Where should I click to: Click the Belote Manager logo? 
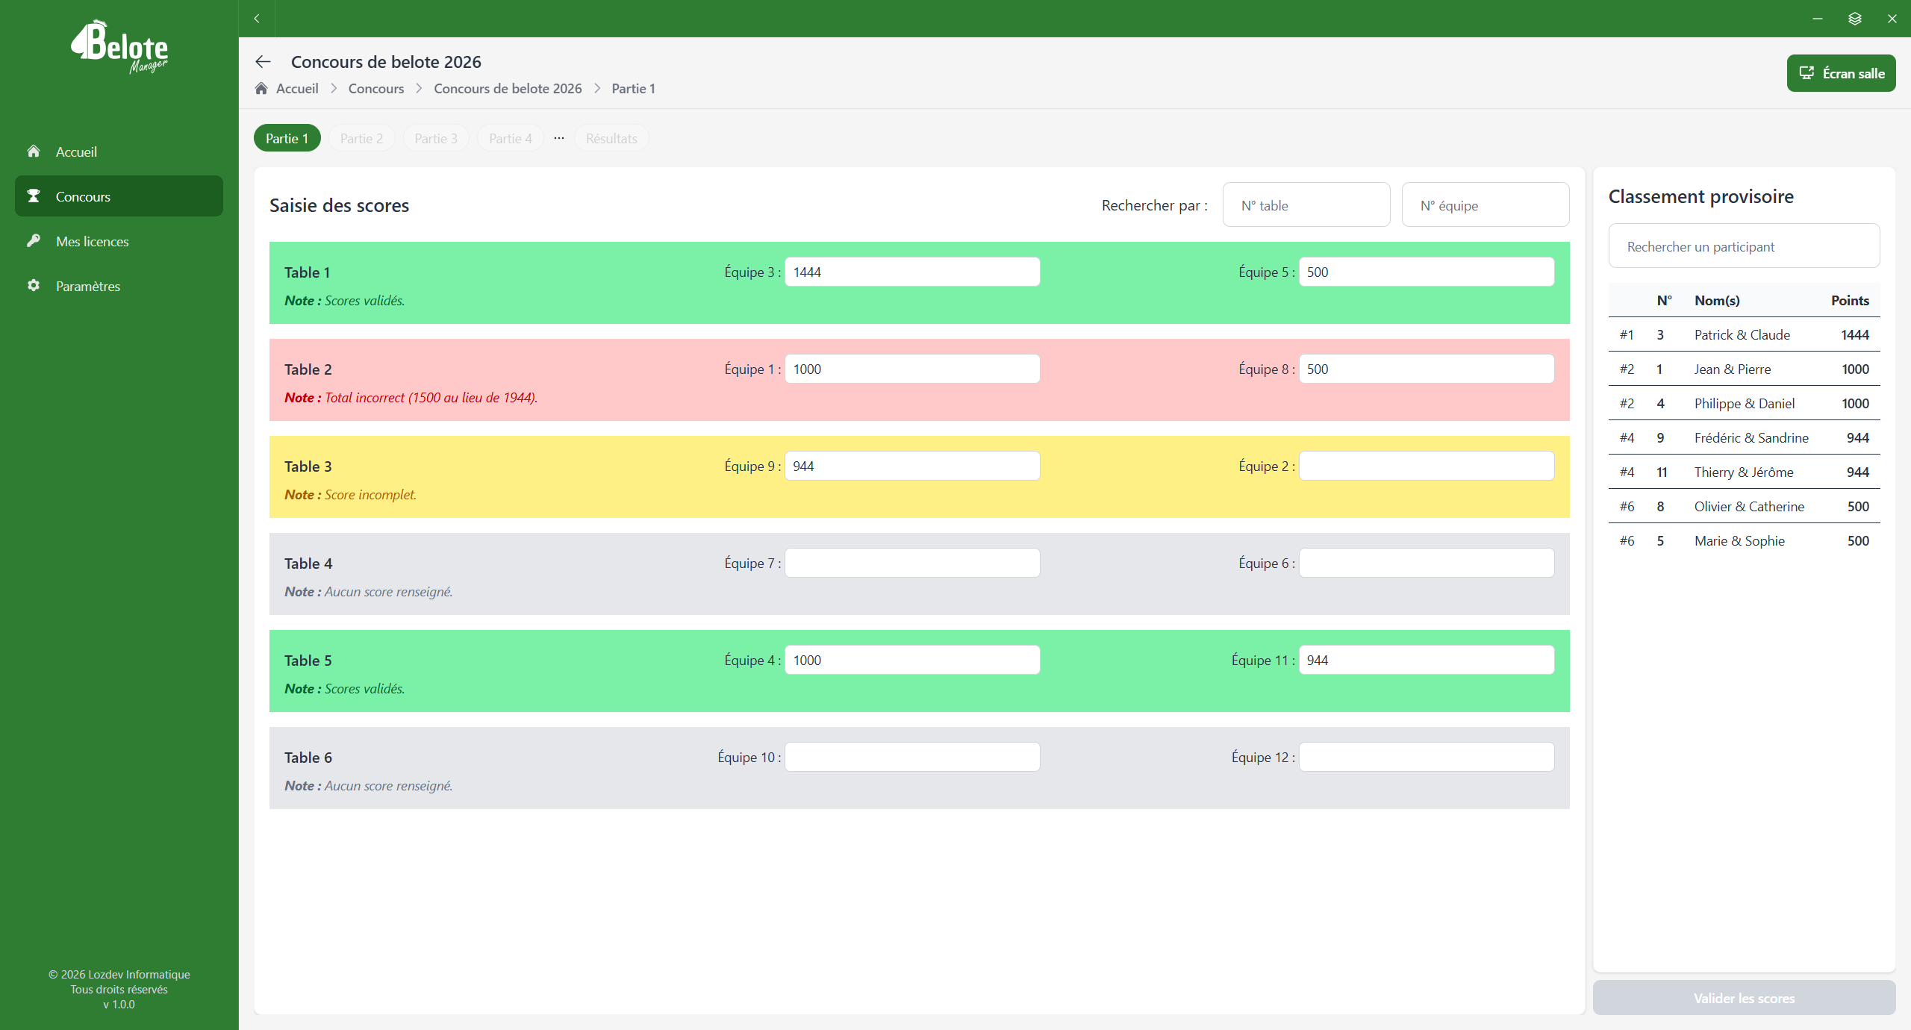(119, 48)
